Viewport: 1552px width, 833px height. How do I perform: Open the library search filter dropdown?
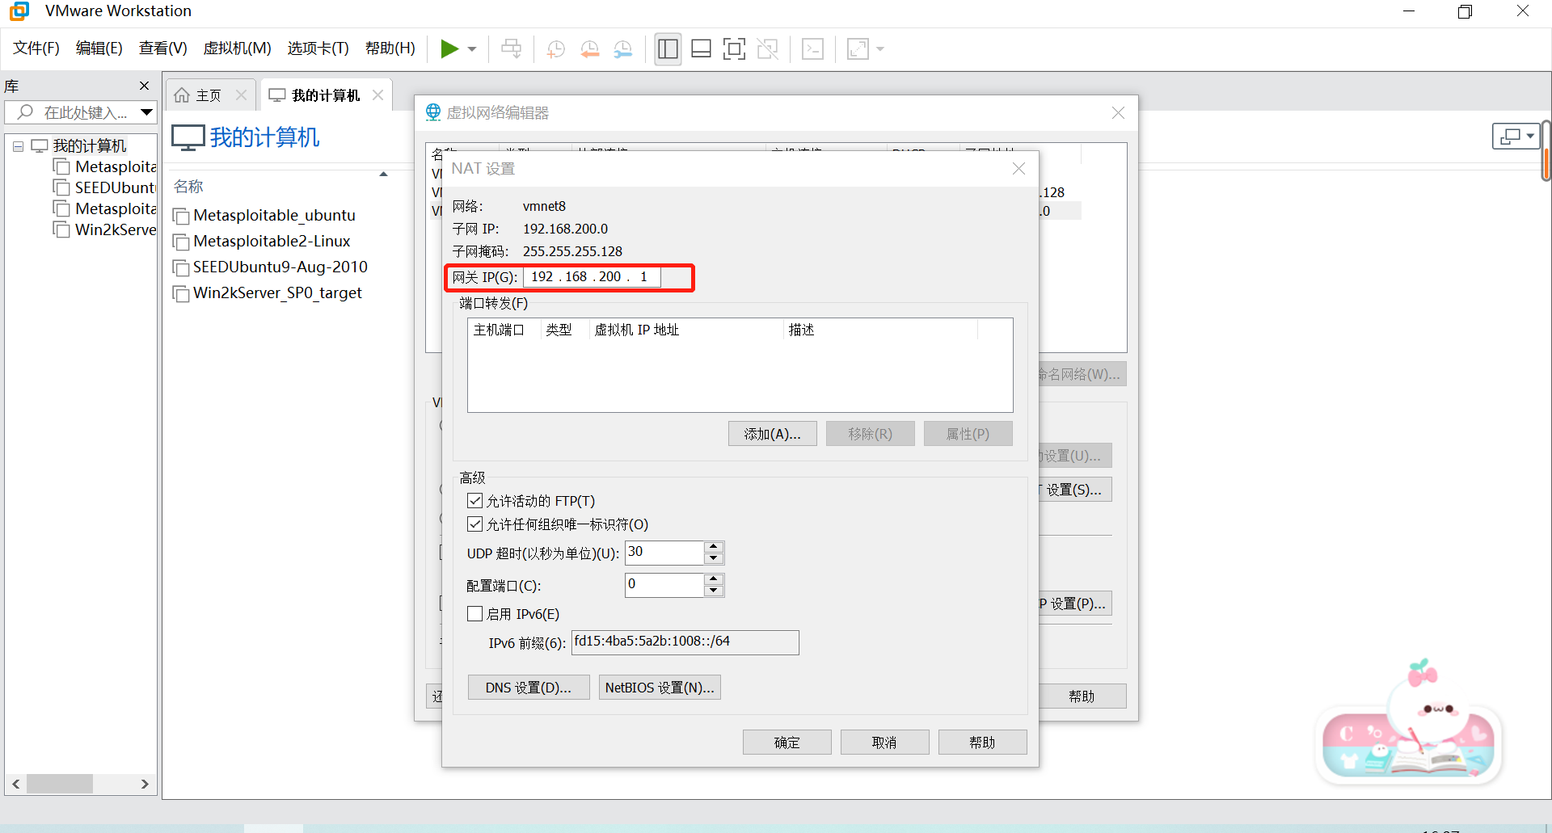click(x=146, y=112)
